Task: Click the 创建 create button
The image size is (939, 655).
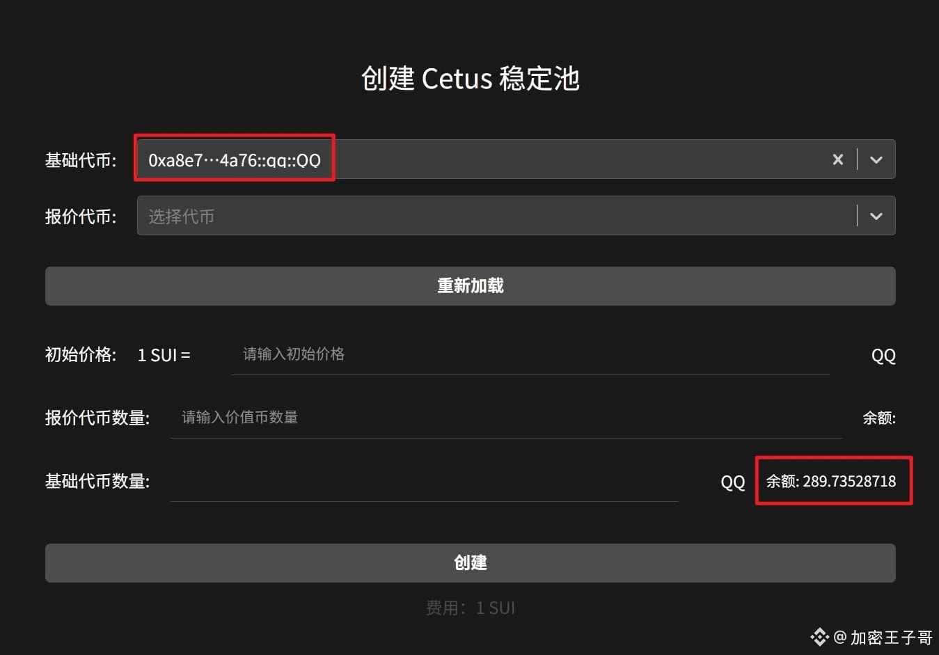Action: tap(470, 562)
